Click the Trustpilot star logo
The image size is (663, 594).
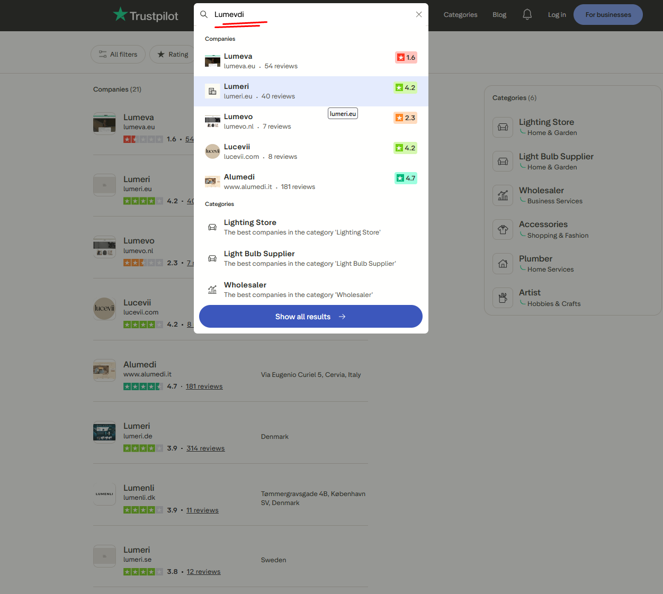121,14
